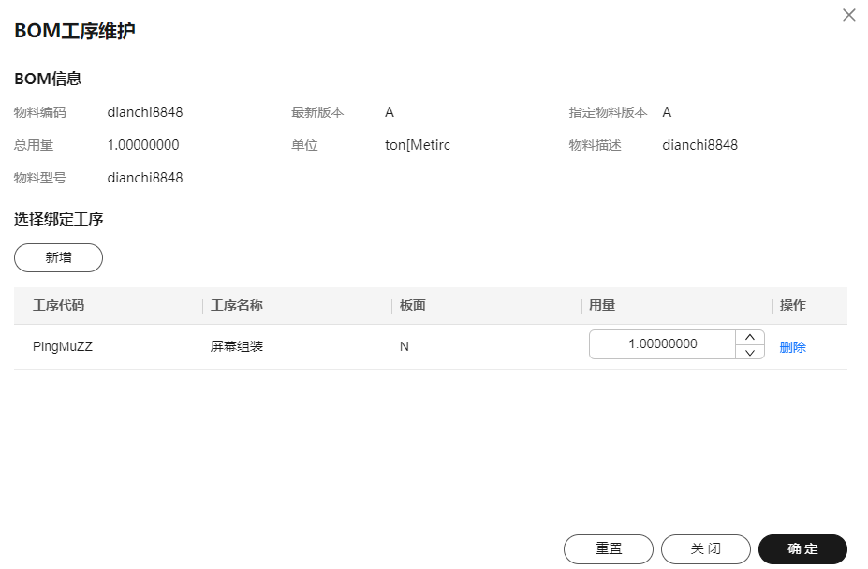Viewport: 868px width, 569px height.
Task: Delete the PingMuZZ row via 删除
Action: point(792,347)
